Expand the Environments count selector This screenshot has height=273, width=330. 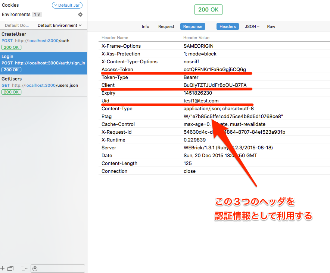point(37,15)
